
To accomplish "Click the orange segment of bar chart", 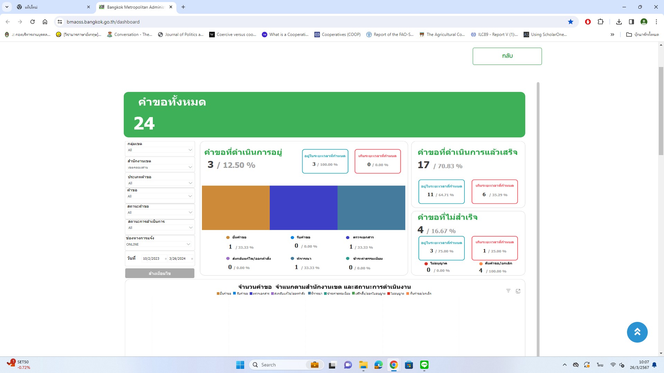I will click(x=236, y=208).
